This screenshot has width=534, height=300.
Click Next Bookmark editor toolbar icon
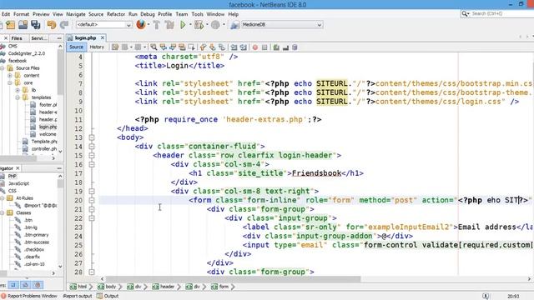213,47
